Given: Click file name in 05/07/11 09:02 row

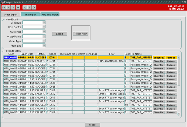Looking at the screenshot, I should click(x=141, y=72).
